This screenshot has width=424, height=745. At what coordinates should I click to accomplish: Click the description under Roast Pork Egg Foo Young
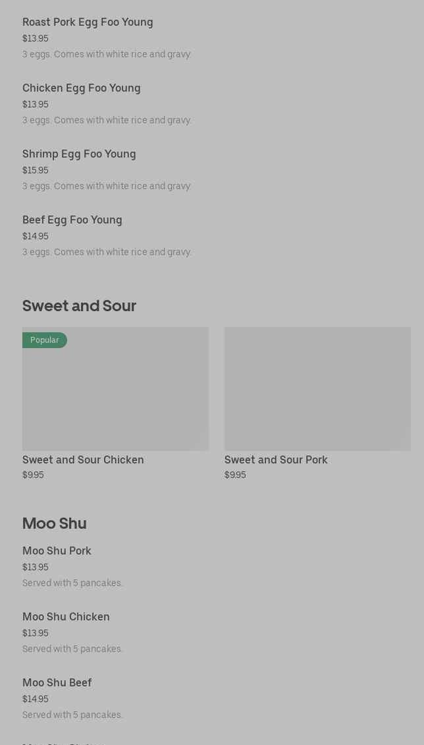point(107,55)
